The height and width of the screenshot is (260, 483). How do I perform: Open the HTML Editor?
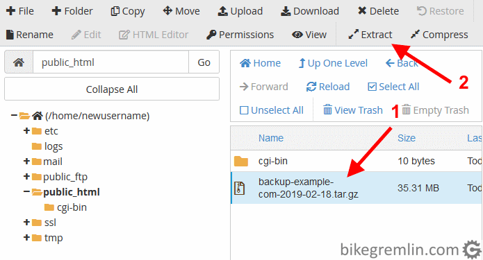tap(154, 35)
